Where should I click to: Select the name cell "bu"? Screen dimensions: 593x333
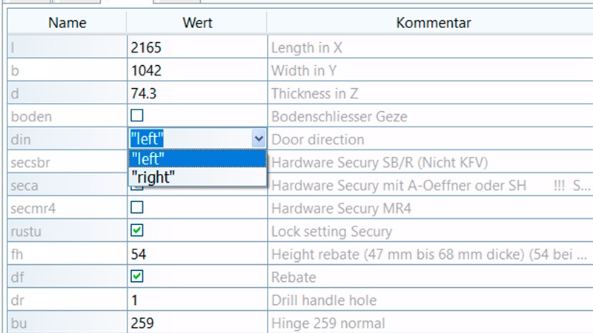tap(67, 323)
